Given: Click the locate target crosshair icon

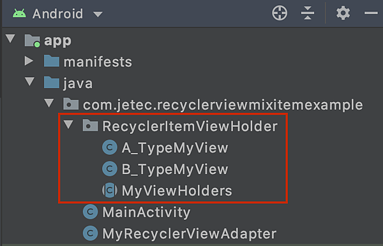Looking at the screenshot, I should click(280, 13).
